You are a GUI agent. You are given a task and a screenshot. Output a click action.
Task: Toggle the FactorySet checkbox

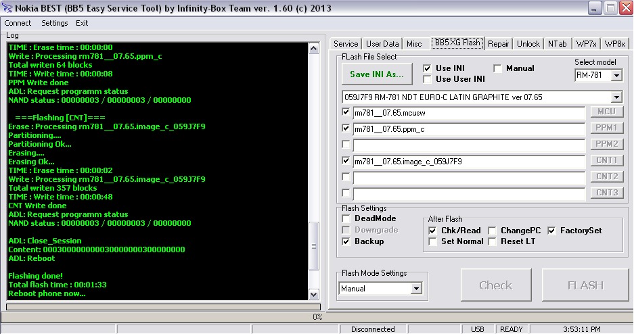551,231
